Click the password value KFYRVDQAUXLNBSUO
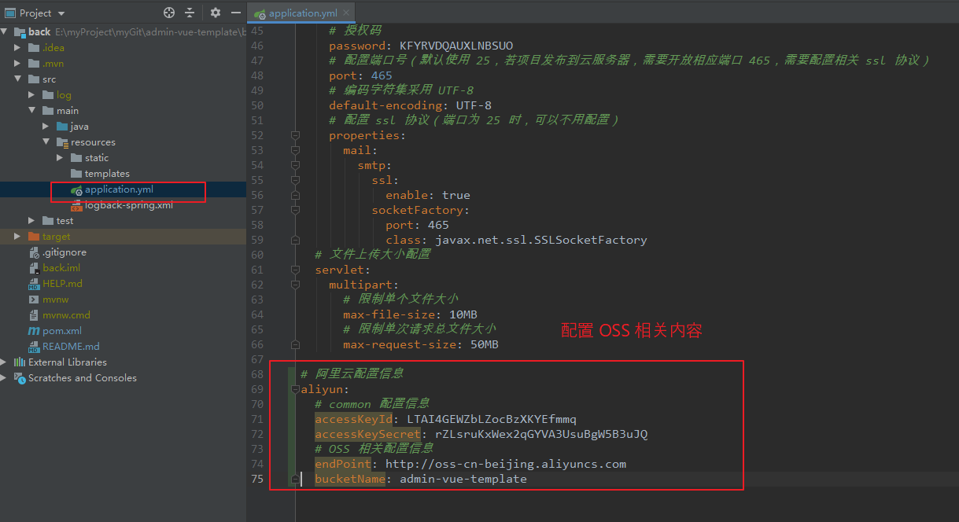The width and height of the screenshot is (959, 522). (x=456, y=46)
